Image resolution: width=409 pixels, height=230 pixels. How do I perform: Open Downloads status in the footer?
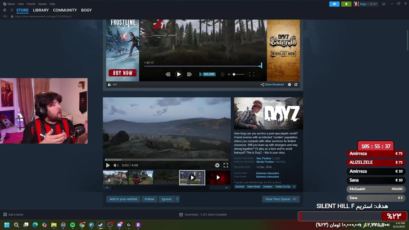[203, 215]
